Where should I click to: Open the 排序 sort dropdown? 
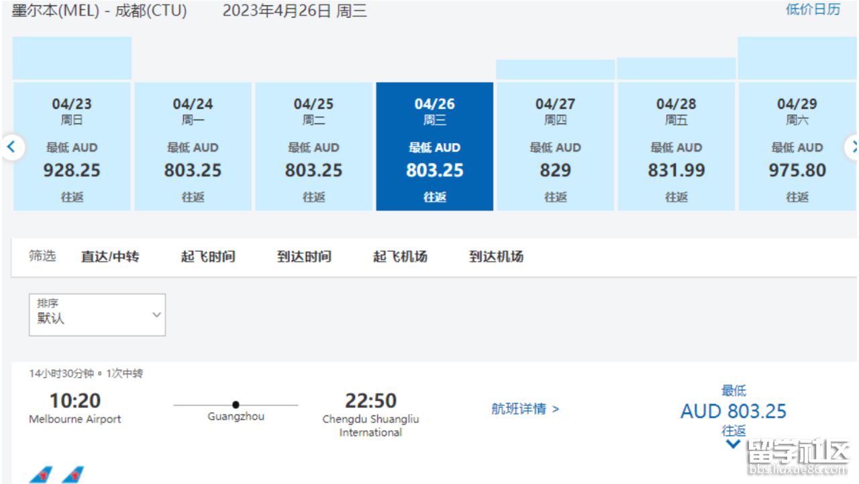tap(97, 314)
